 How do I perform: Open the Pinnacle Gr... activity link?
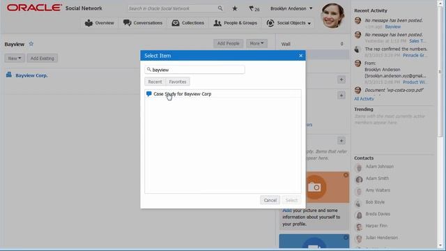(x=415, y=55)
